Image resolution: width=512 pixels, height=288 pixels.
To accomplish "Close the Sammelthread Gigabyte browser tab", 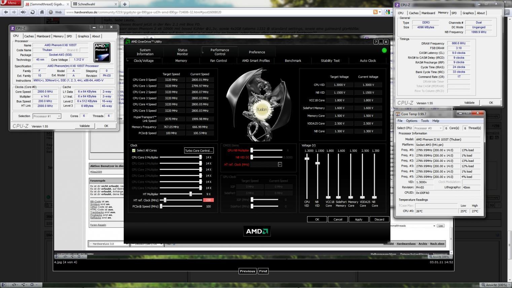I will [68, 4].
